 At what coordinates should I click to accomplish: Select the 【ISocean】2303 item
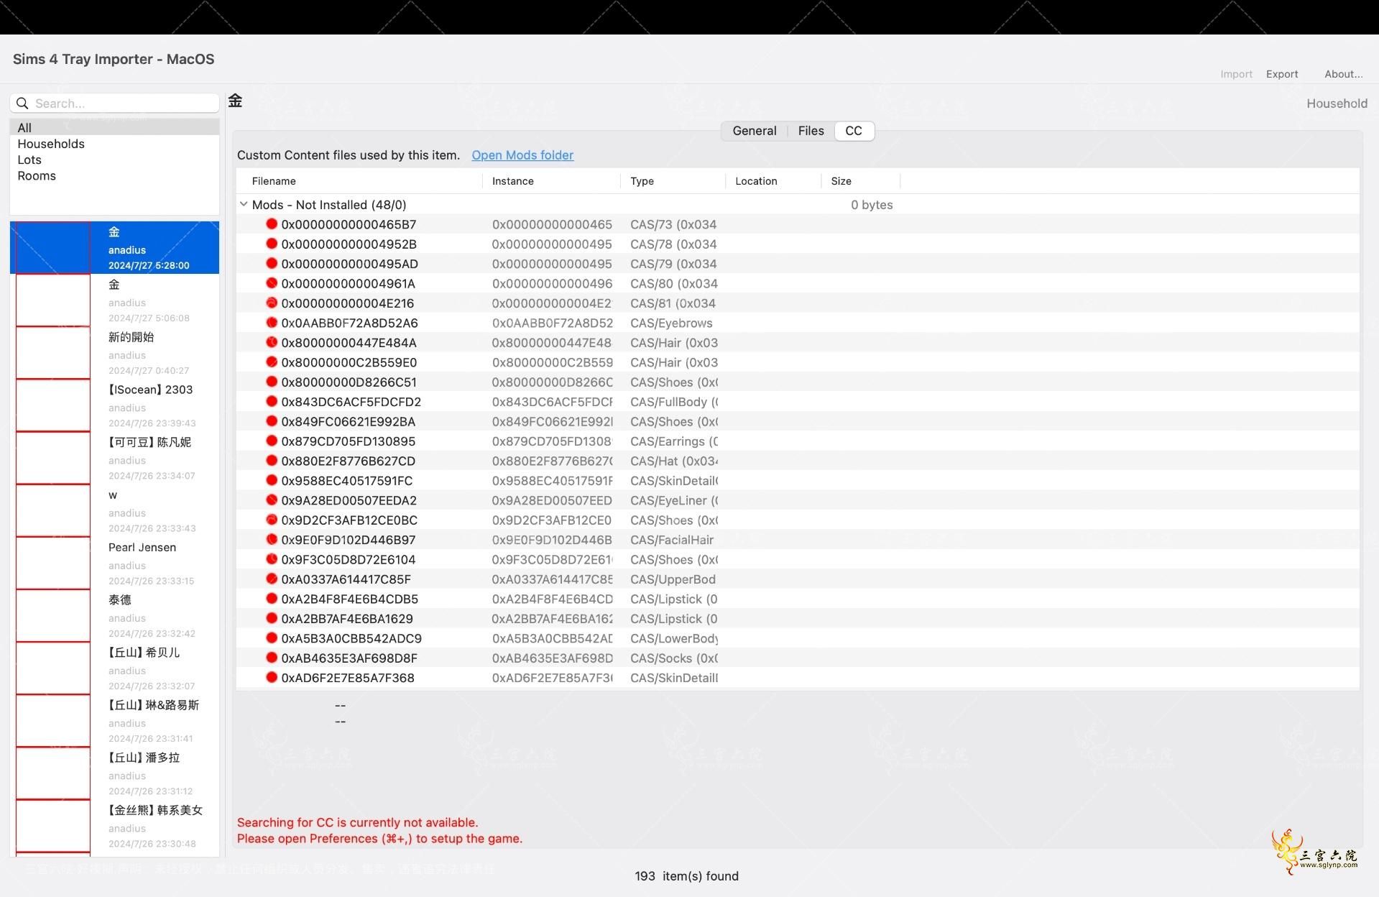pos(114,405)
